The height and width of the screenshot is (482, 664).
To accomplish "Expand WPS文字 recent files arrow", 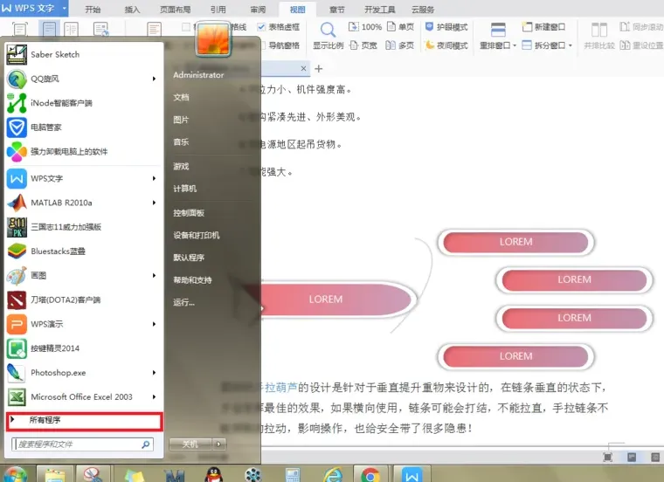I will click(154, 179).
